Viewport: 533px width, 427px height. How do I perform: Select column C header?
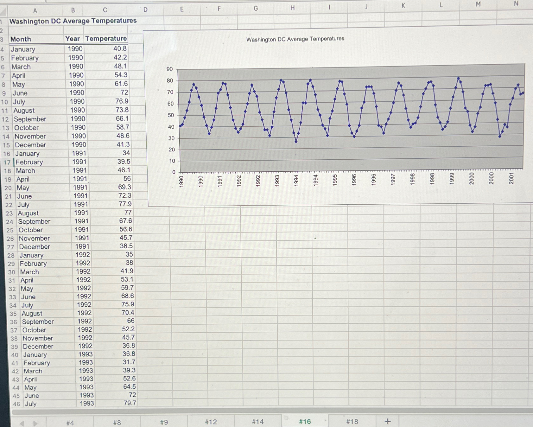[x=105, y=10]
